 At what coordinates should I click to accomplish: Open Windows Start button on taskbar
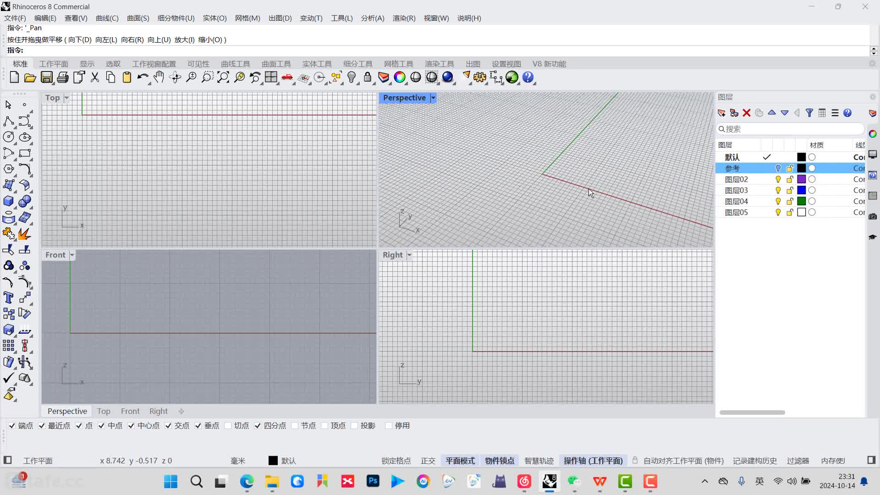coord(171,481)
